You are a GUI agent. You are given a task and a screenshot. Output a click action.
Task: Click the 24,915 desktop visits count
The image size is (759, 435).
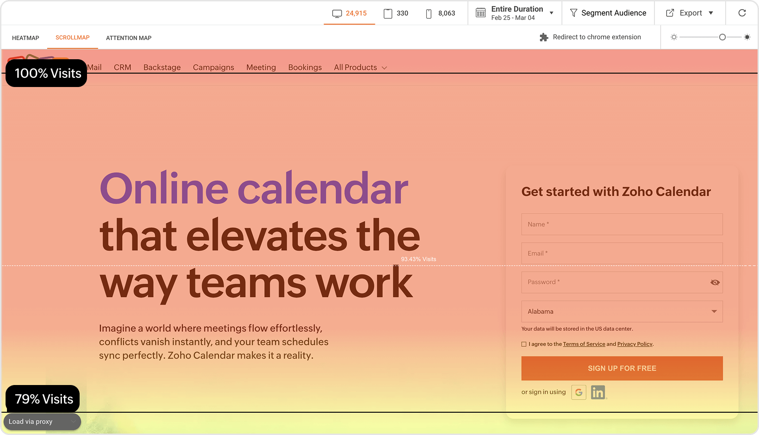point(356,13)
